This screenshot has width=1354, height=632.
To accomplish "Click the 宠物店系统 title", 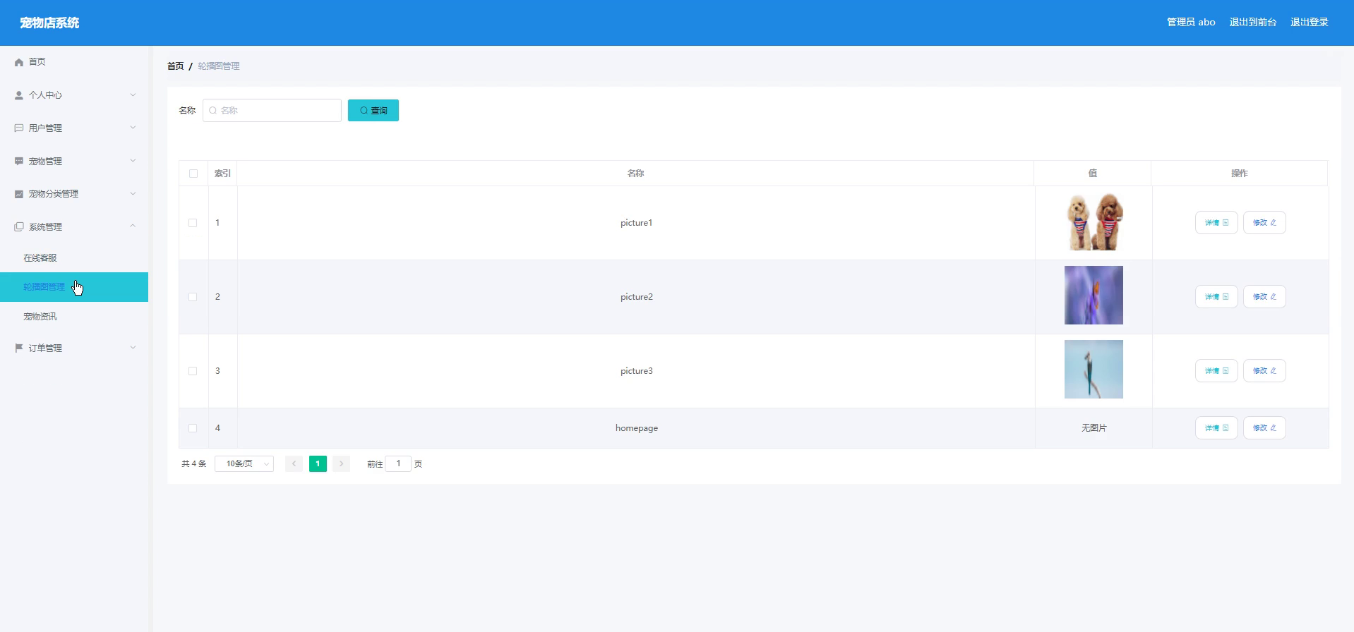I will 49,23.
